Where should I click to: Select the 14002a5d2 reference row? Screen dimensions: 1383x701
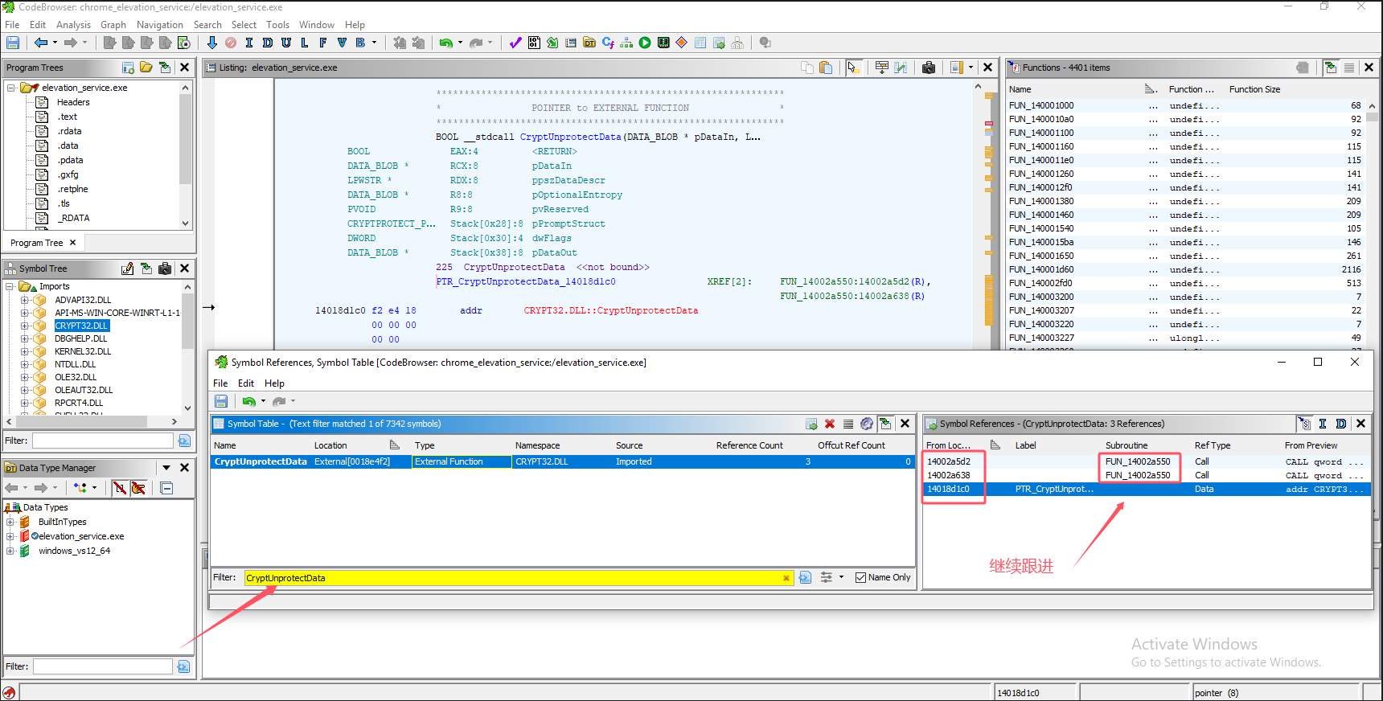point(949,461)
